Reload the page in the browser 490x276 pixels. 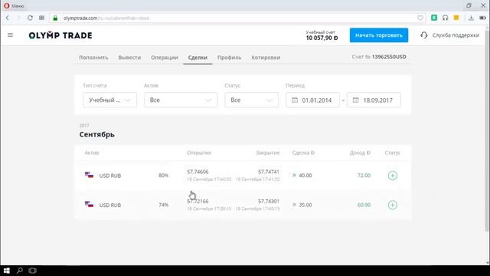[30, 18]
